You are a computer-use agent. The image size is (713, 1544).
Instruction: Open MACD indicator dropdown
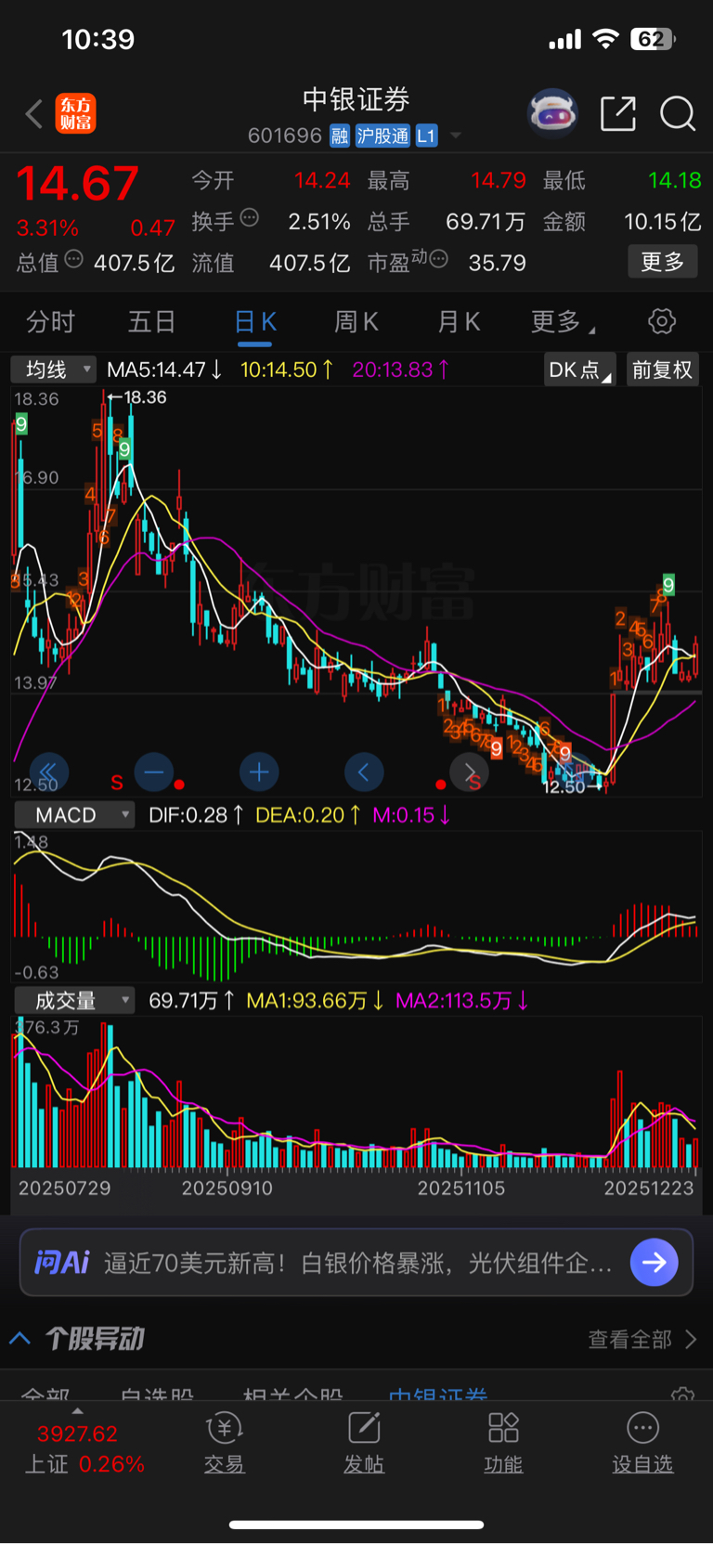pyautogui.click(x=74, y=815)
